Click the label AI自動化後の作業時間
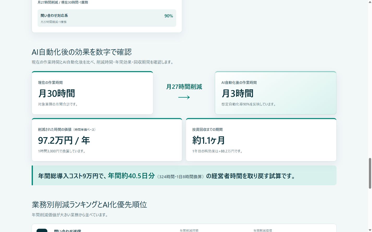The image size is (372, 232). click(239, 83)
